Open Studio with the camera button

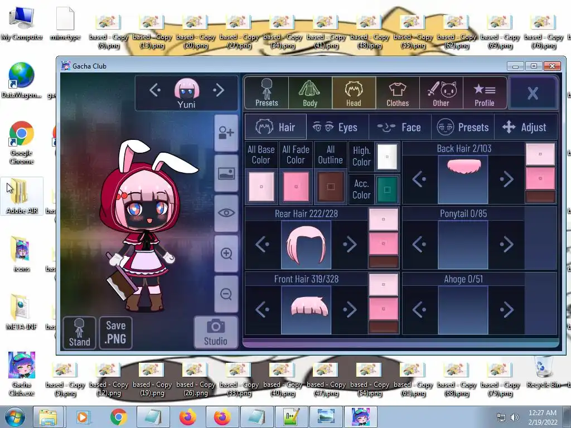(216, 332)
